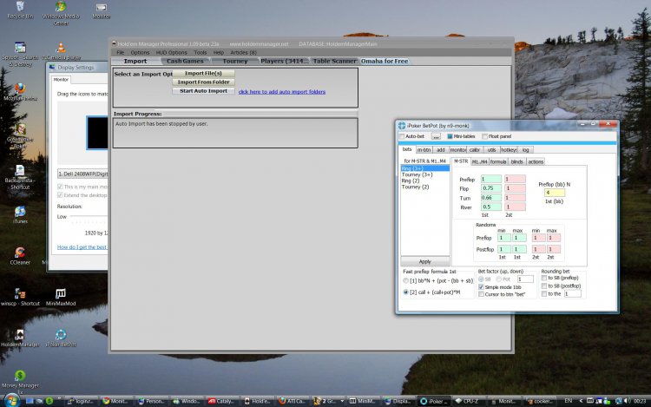Open the Recycle Bin desktop icon
This screenshot has width=651, height=407.
click(19, 10)
